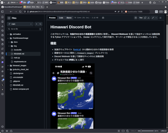Open the user profile avatar

(x=165, y=12)
